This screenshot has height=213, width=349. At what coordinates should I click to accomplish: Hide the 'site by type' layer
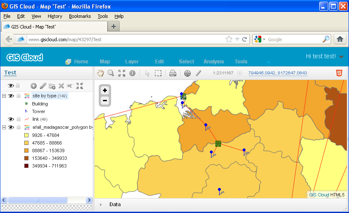11,96
